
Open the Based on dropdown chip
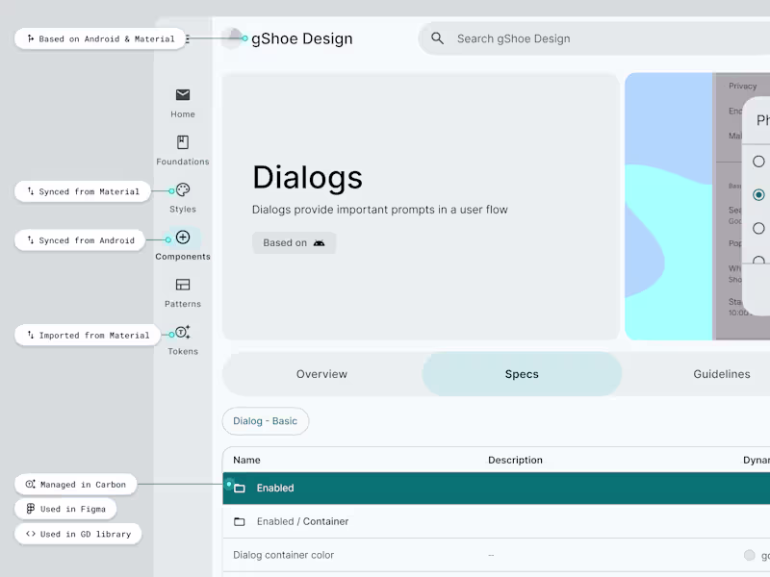coord(294,242)
